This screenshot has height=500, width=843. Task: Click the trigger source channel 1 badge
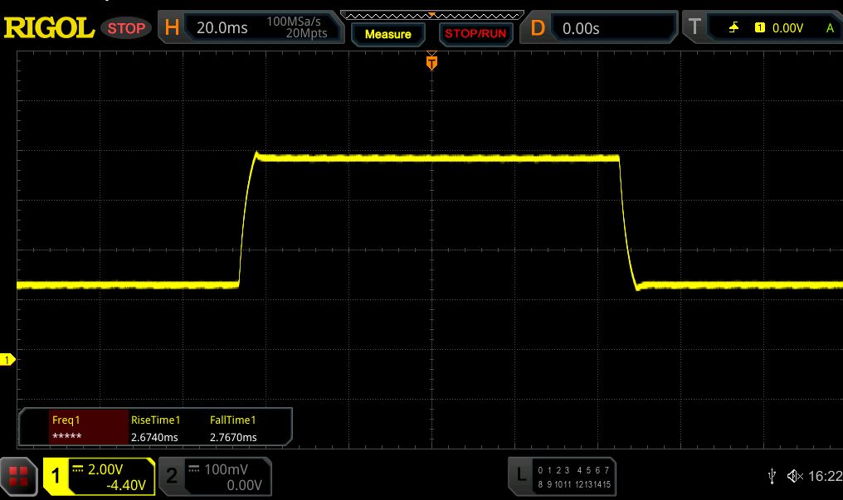tap(760, 27)
